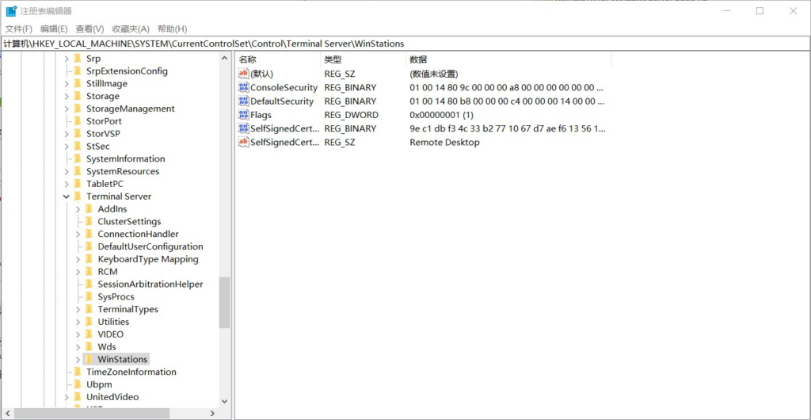The height and width of the screenshot is (420, 811).
Task: Expand the StSec key
Action: coord(67,147)
